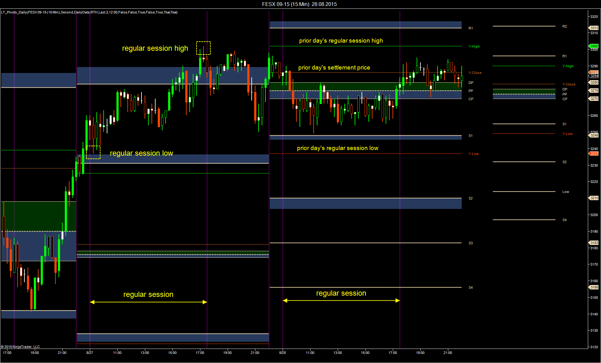This screenshot has width=601, height=363.
Task: Click the 8/27 date label on time axis
Action: [90, 353]
